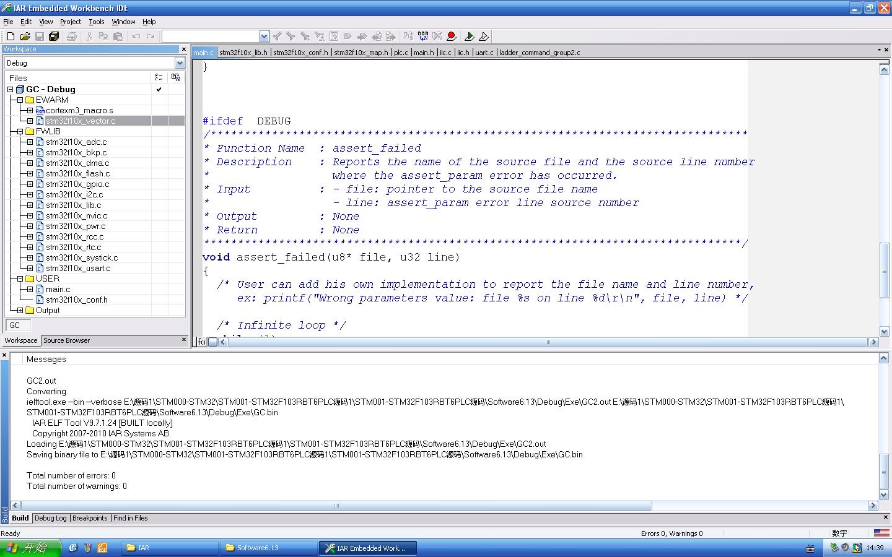The height and width of the screenshot is (557, 892).
Task: Build the project with the Make icon
Action: click(422, 37)
